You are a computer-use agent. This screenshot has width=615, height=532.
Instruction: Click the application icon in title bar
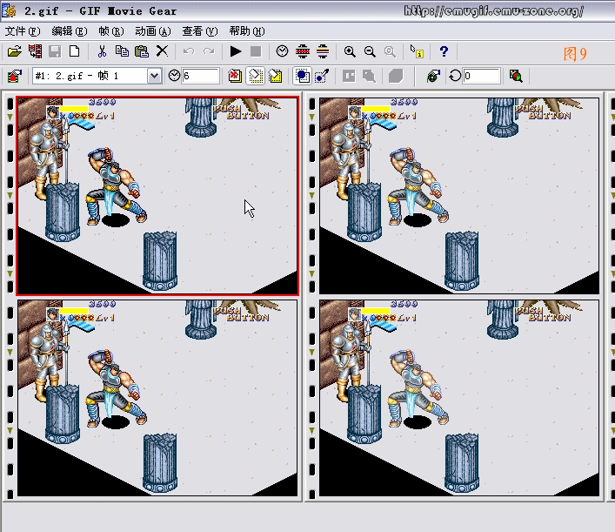point(9,10)
